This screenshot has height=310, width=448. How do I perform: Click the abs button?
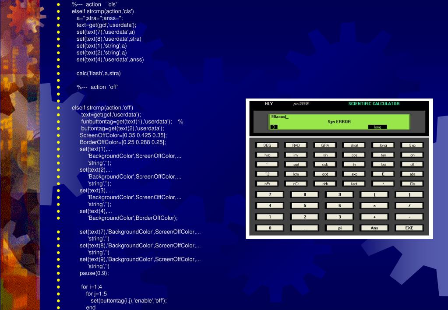click(412, 174)
